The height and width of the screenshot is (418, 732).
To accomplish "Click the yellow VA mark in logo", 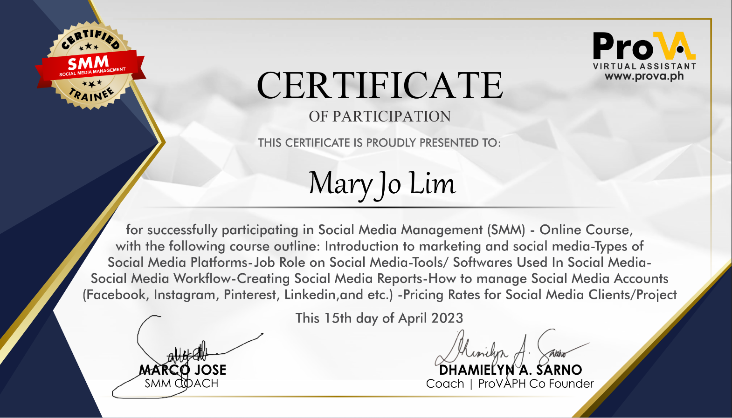I will [675, 46].
